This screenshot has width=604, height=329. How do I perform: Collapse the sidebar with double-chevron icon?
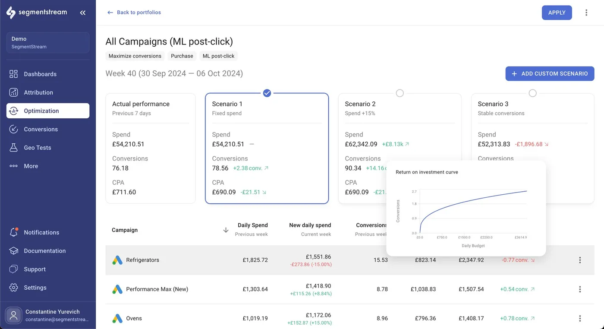click(x=82, y=13)
